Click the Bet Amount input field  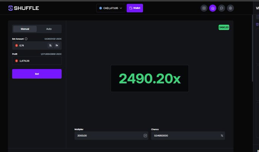(x=37, y=45)
